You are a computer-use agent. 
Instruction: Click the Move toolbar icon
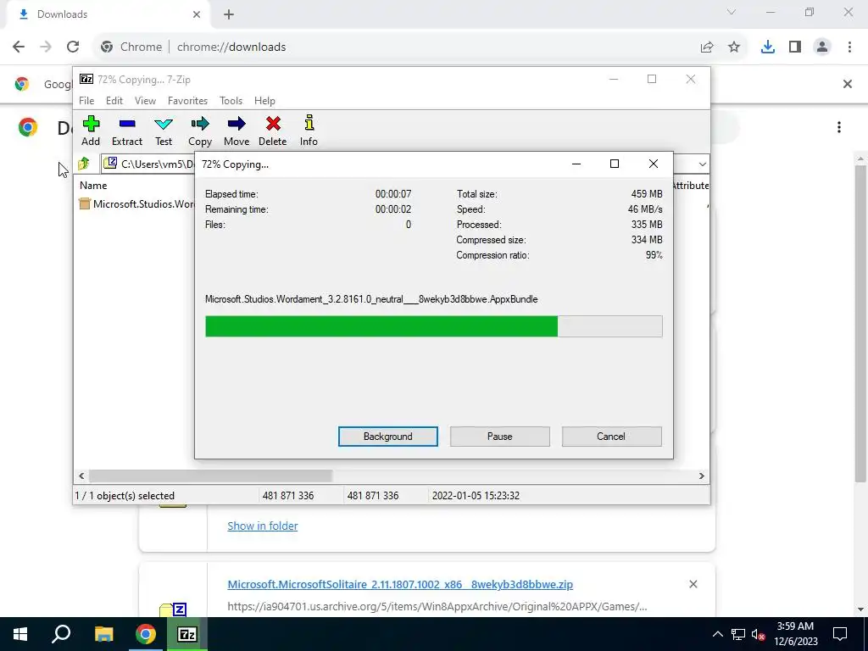236,131
